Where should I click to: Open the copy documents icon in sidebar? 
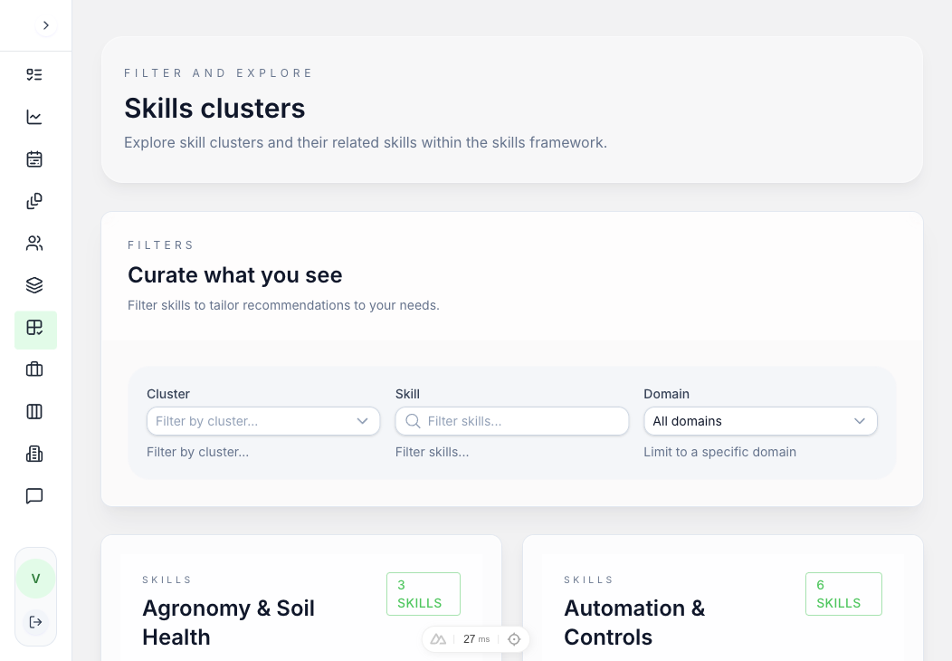[34, 201]
